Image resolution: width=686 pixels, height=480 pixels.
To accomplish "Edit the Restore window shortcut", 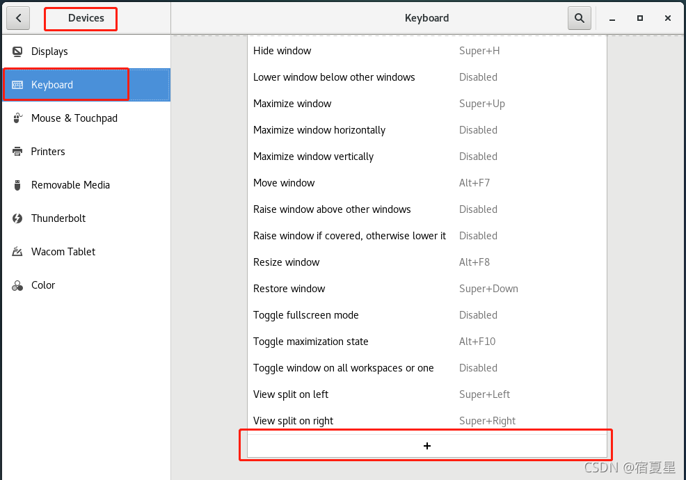I will click(427, 289).
